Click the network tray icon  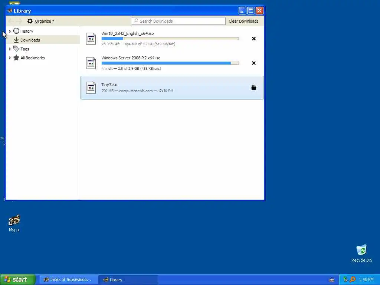click(345, 279)
